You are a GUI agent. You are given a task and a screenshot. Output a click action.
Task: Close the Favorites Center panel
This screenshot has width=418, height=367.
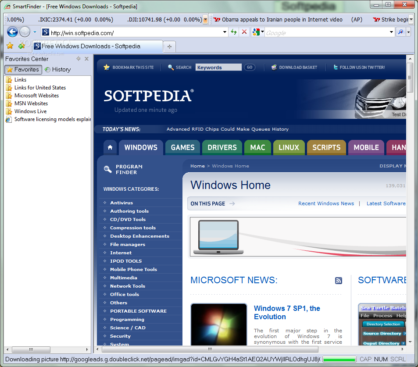(x=87, y=59)
